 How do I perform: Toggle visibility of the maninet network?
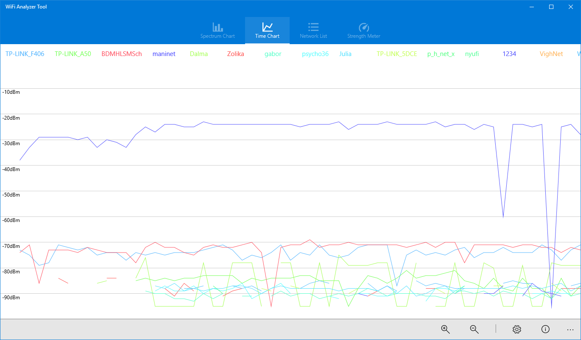[x=164, y=54]
